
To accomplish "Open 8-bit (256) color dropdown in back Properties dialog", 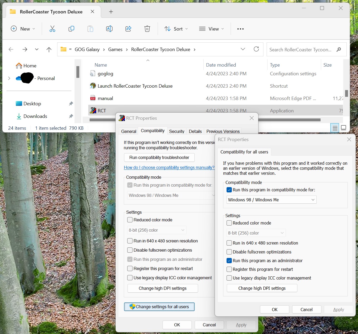I will click(157, 230).
